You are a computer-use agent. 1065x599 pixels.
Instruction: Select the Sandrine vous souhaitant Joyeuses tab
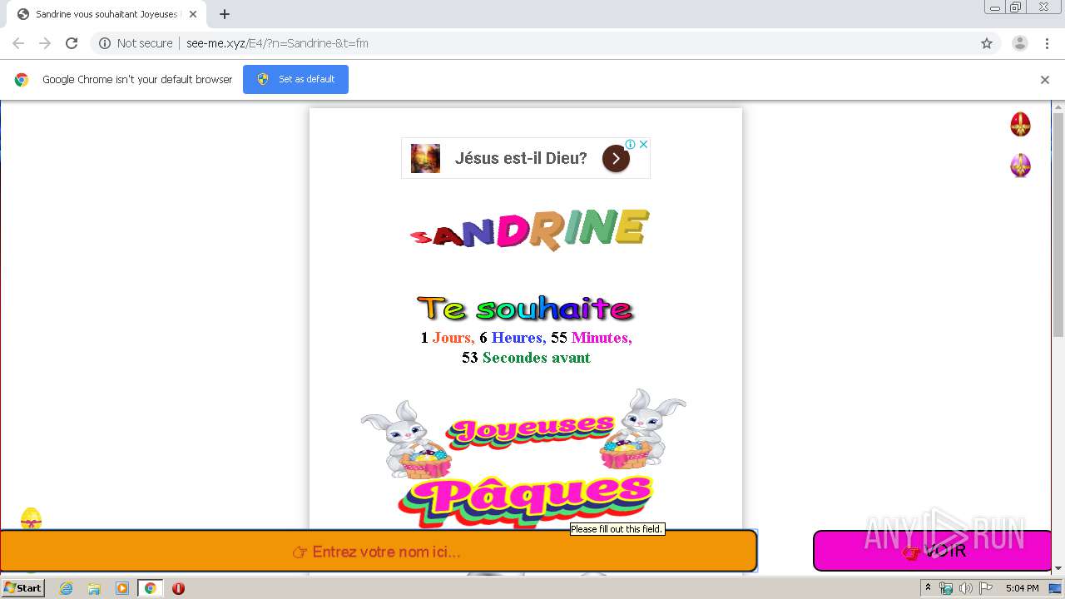coord(106,14)
